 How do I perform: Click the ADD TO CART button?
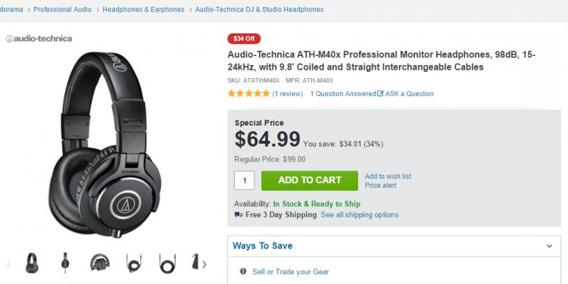point(310,180)
